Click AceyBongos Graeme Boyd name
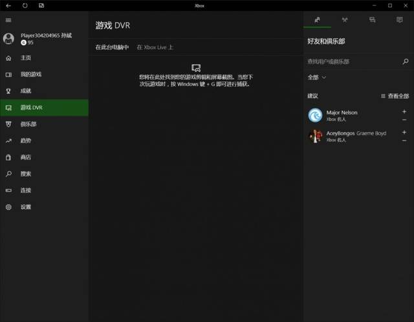The image size is (414, 322). tap(356, 133)
